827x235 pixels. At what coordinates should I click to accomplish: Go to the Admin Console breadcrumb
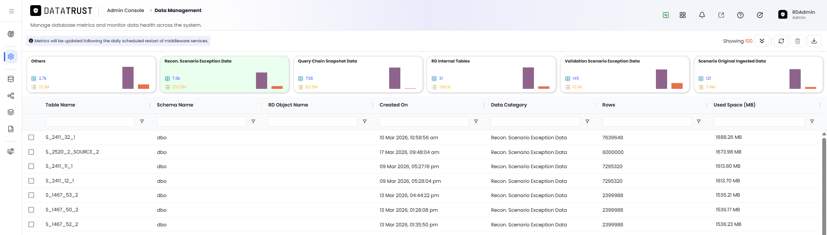click(125, 10)
